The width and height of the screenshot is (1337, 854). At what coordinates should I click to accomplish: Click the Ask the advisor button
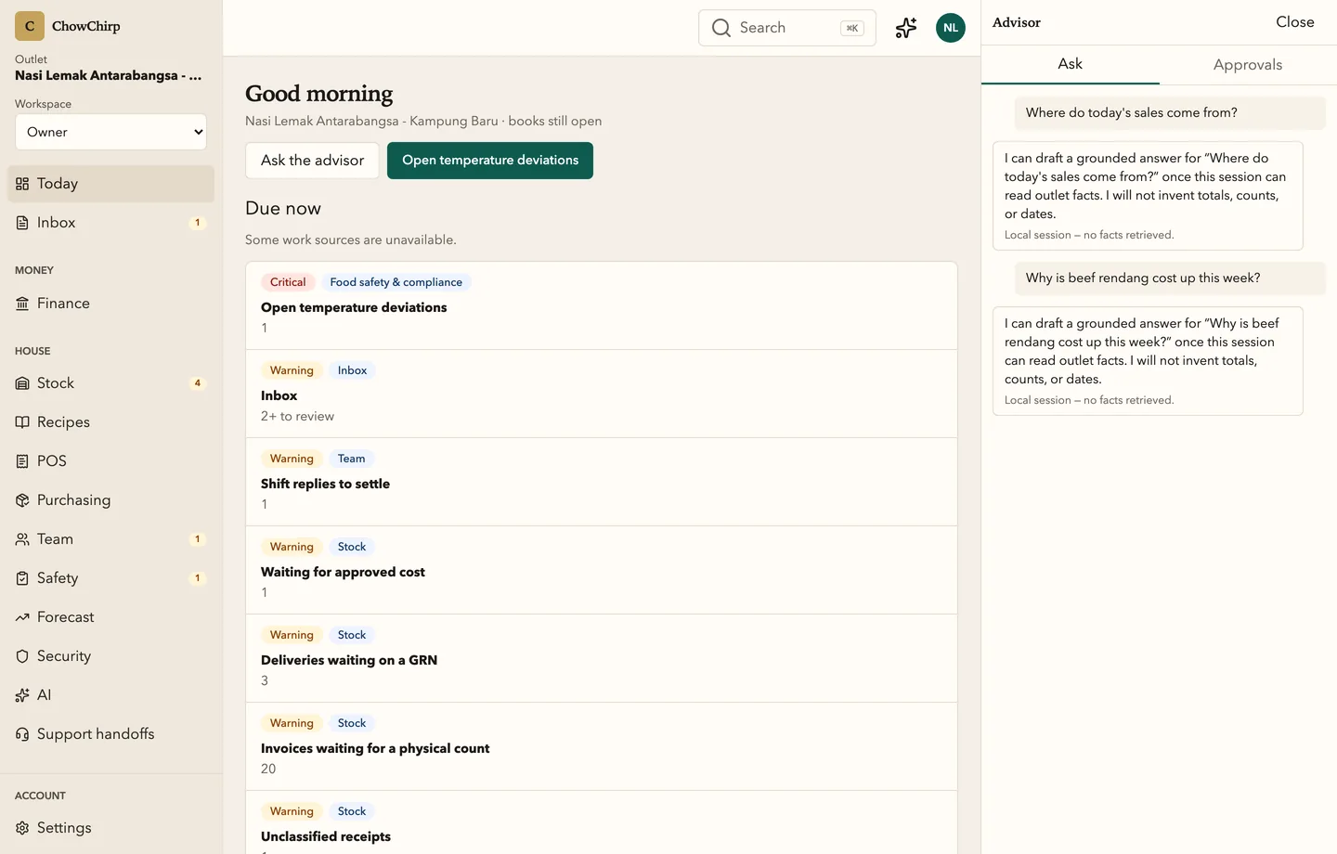[x=312, y=161]
